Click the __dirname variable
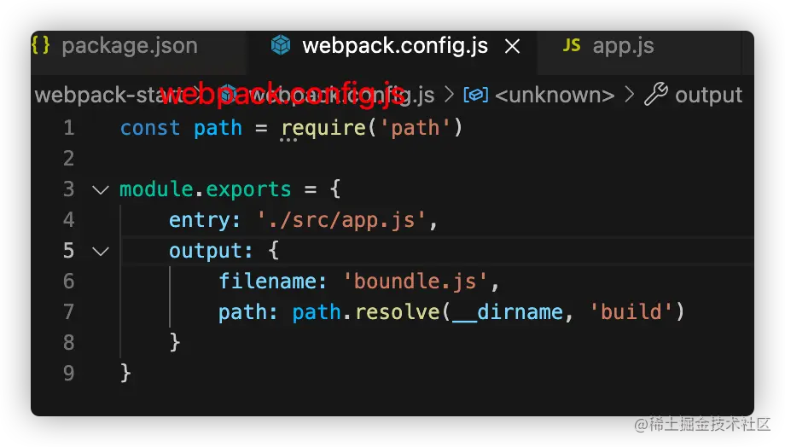The width and height of the screenshot is (785, 447). 508,312
